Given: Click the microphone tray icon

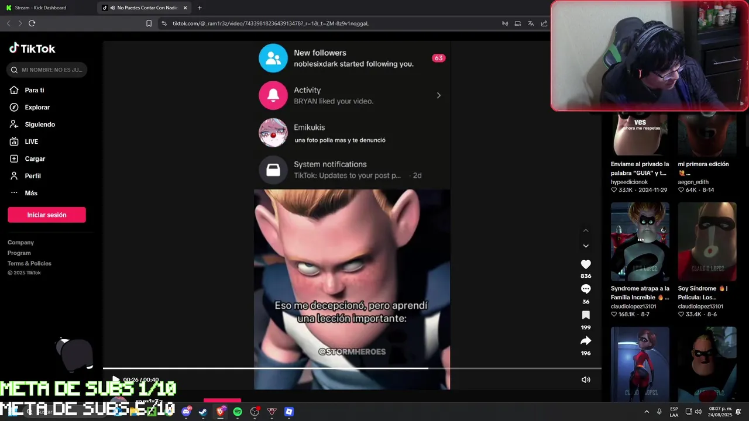Looking at the screenshot, I should pos(659,412).
